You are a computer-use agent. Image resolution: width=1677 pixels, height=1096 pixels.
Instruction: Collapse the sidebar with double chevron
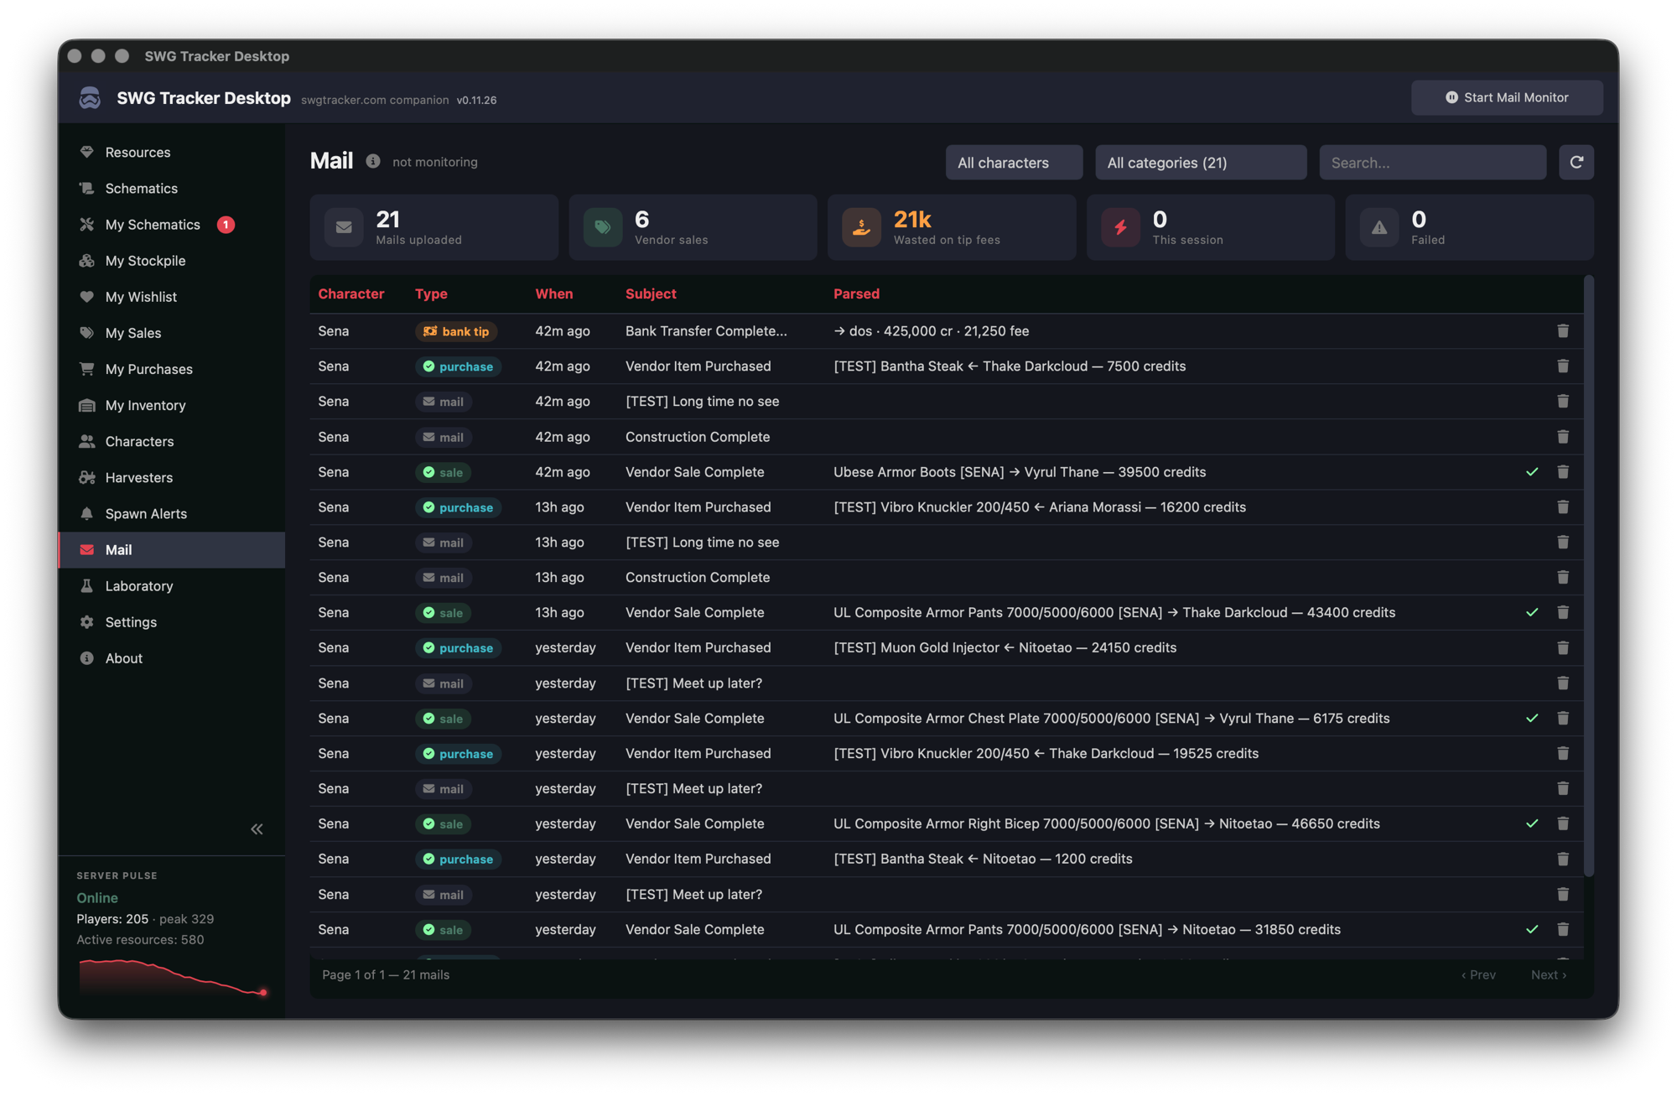[257, 828]
